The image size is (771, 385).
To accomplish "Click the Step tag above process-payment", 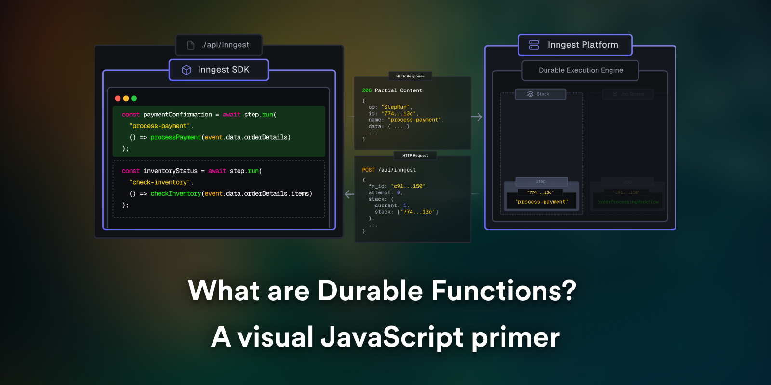I will pos(541,181).
